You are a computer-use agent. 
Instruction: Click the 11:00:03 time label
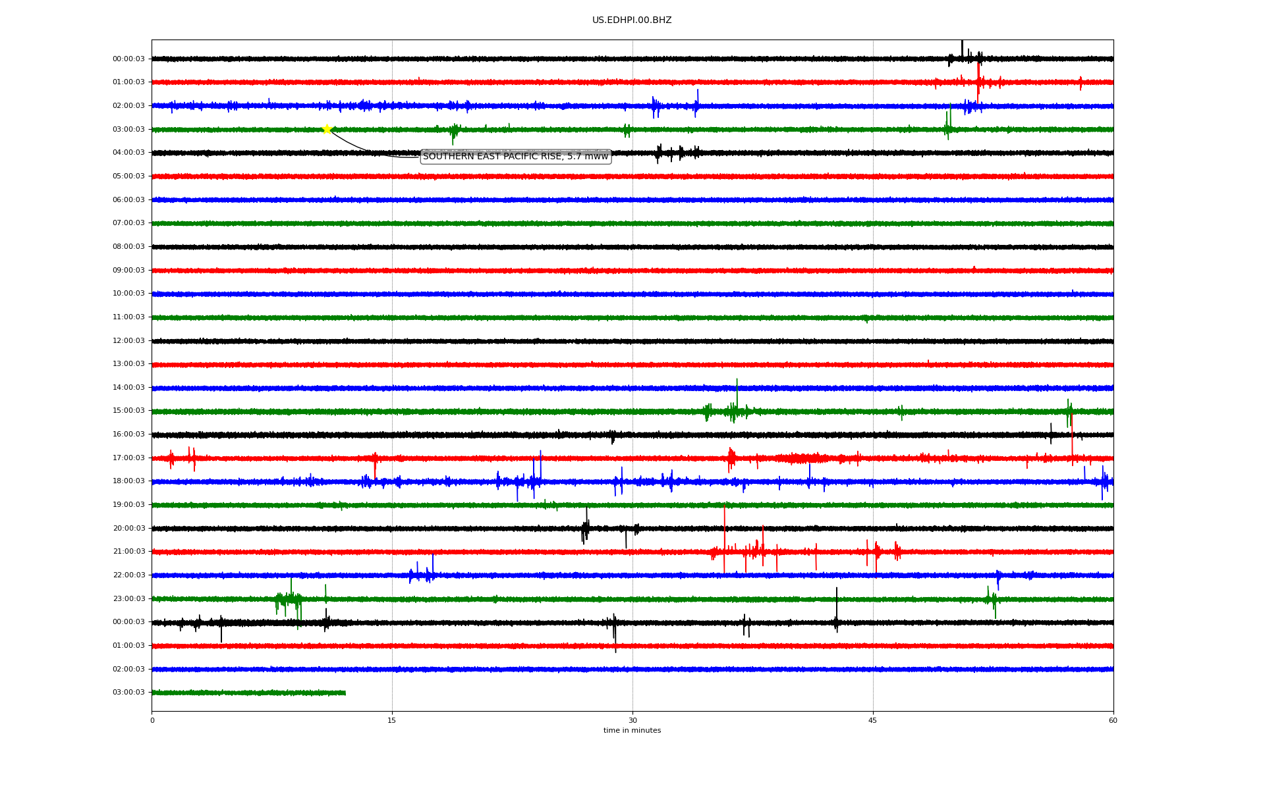pyautogui.click(x=128, y=317)
